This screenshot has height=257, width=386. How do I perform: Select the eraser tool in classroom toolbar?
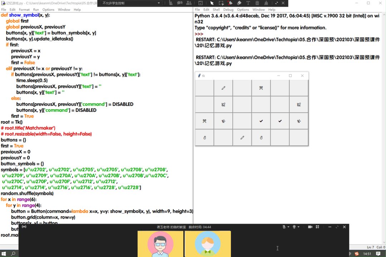tap(239, 3)
